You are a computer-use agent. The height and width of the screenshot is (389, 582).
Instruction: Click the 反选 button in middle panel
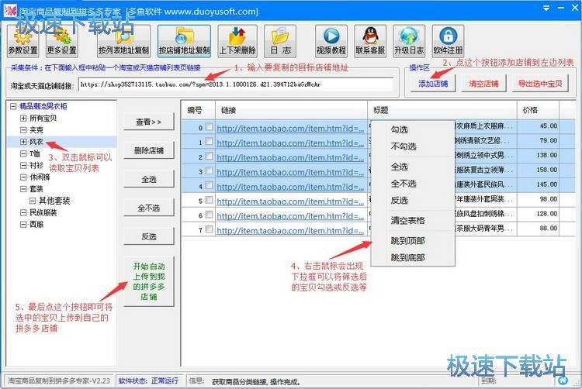point(148,236)
